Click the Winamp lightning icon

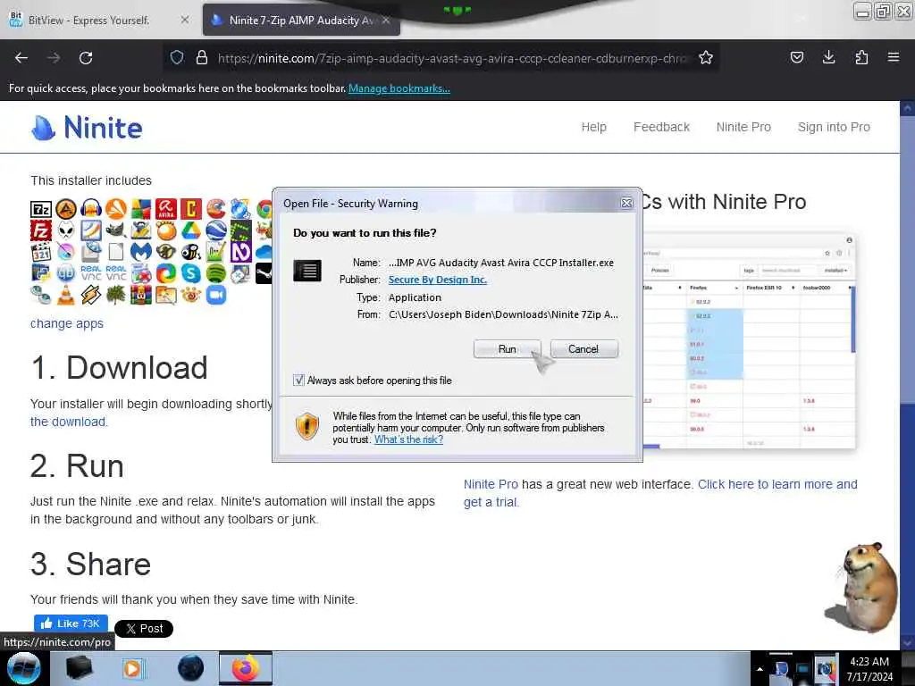(91, 295)
